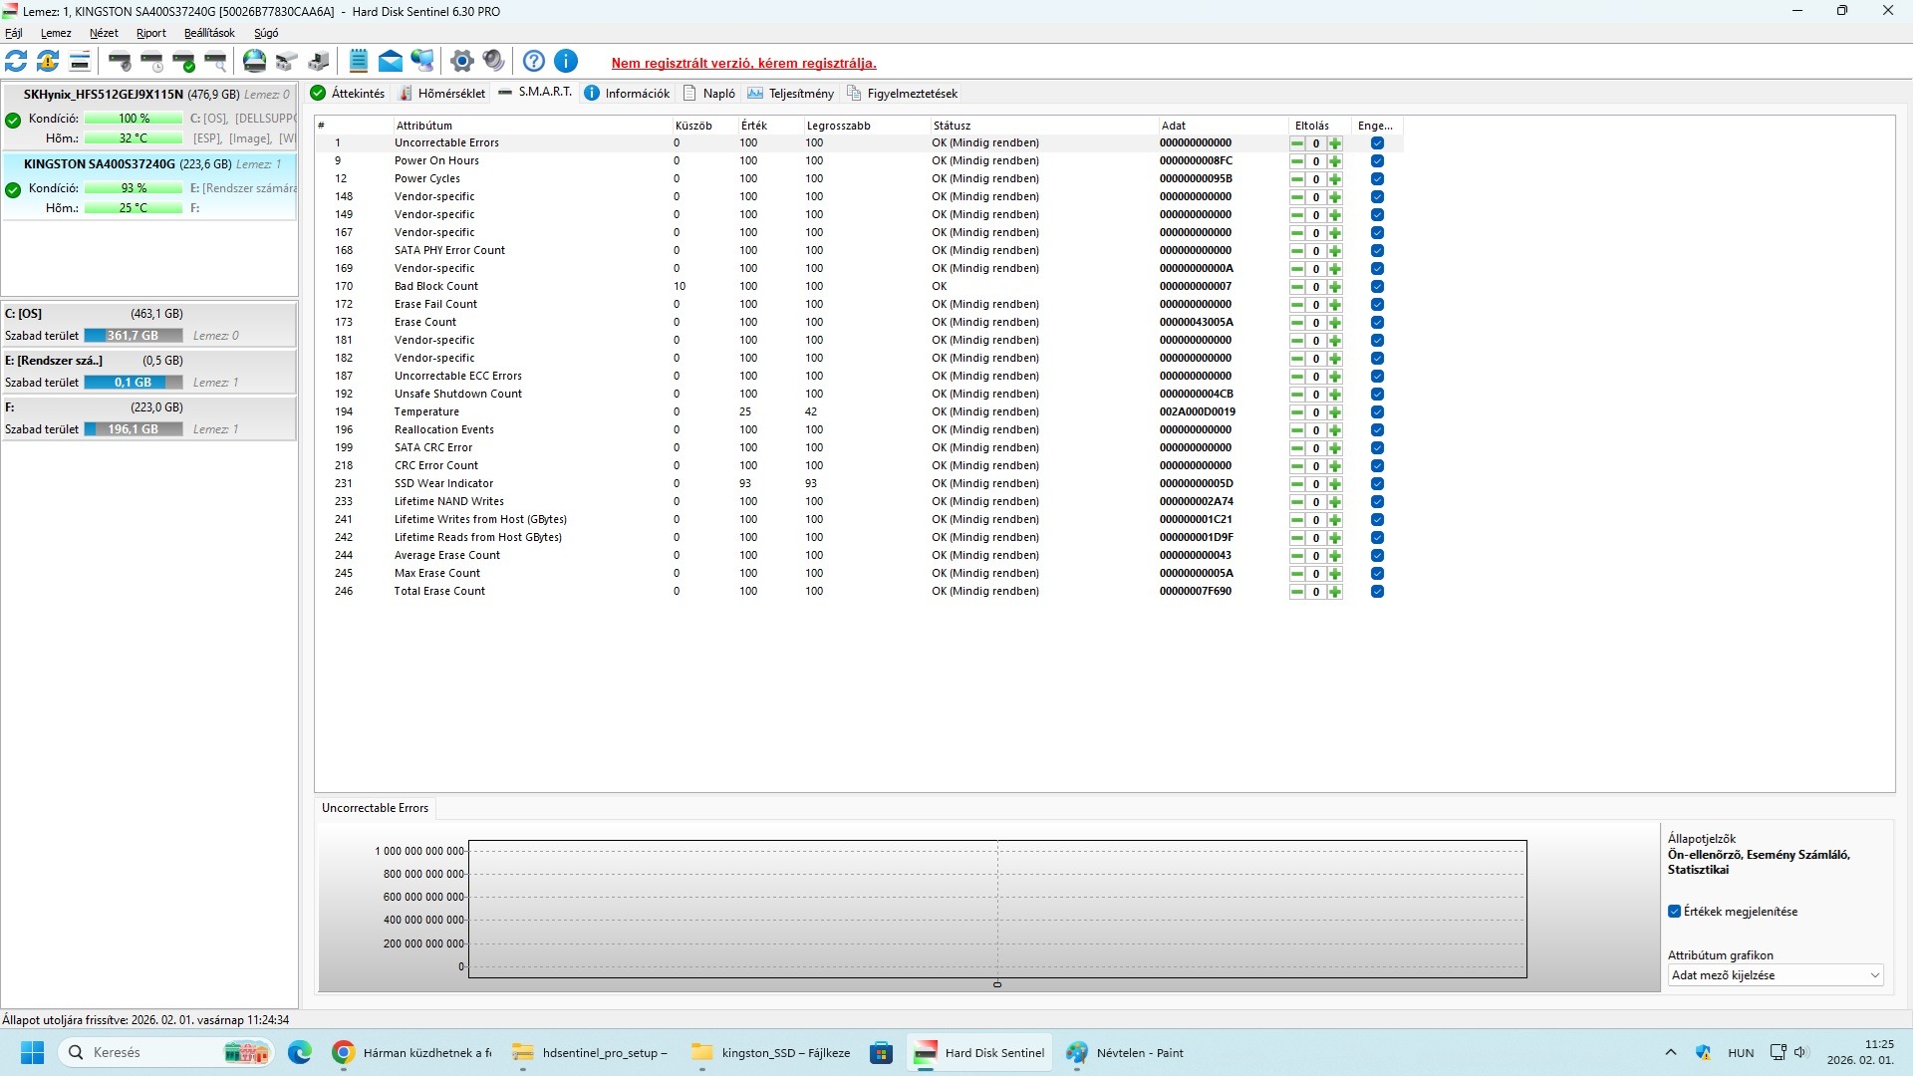Toggle the enable checkbox for Total Erase Count

click(1377, 592)
